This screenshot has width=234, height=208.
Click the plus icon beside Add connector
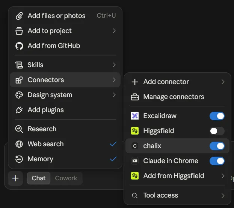coord(135,82)
